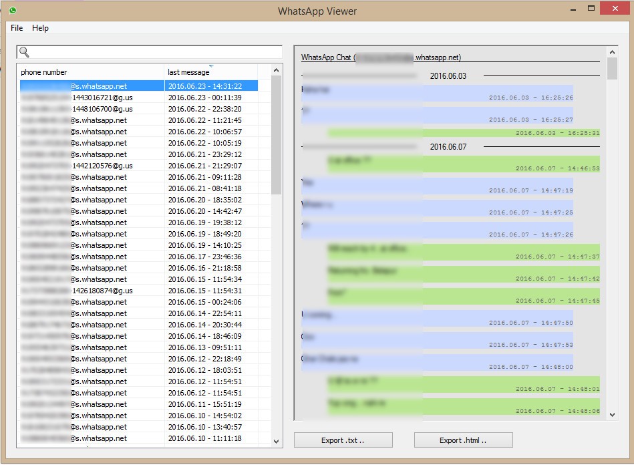Viewport: 634px width, 465px height.
Task: Select chat dated 2016.06.20 - 18:35:02
Action: (139, 199)
